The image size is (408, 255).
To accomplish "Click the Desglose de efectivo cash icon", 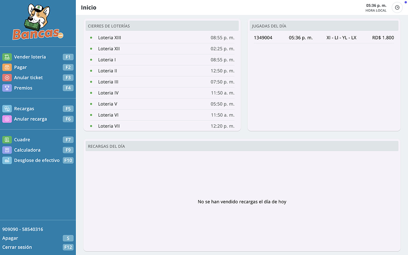I will (x=7, y=160).
